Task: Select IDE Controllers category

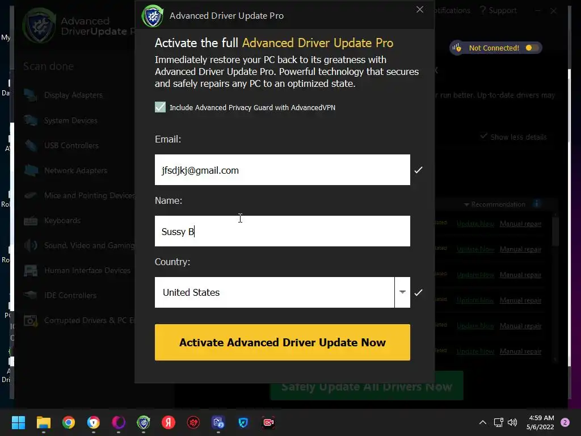Action: (70, 295)
